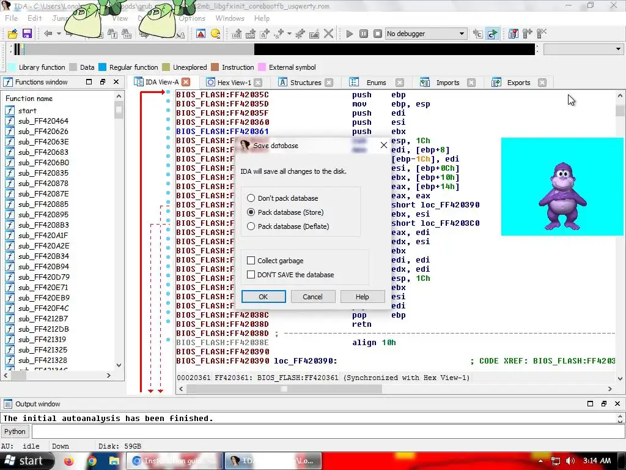626x470 pixels.
Task: Switch to the Structures tab
Action: (306, 83)
